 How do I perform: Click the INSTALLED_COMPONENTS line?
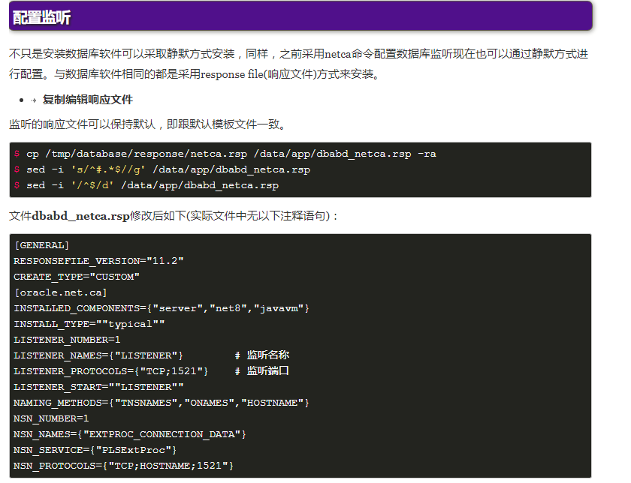click(162, 308)
